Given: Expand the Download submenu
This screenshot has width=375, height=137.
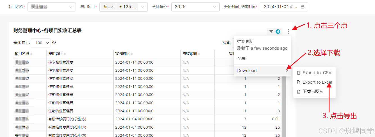Looking at the screenshot, I should 262,71.
